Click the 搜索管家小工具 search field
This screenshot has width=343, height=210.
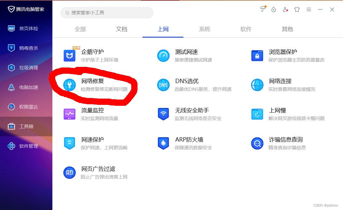point(107,13)
